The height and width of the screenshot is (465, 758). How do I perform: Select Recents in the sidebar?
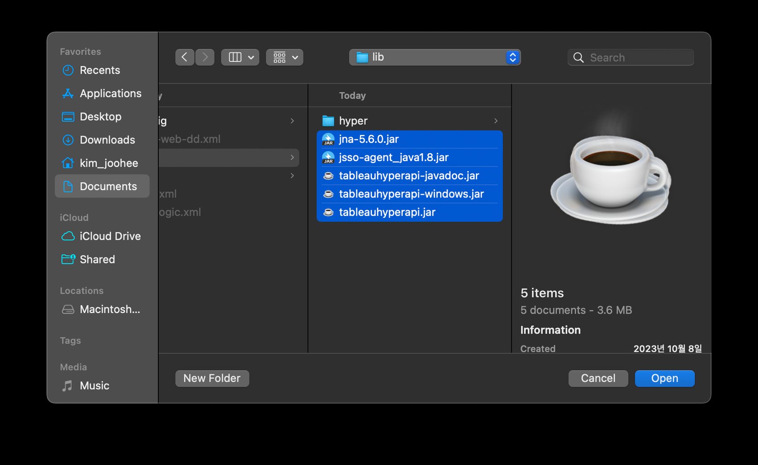click(x=99, y=70)
